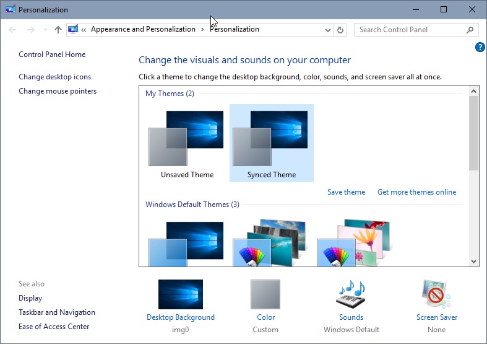Open Change desktop icons link
Screen dimensions: 487x344
click(55, 77)
